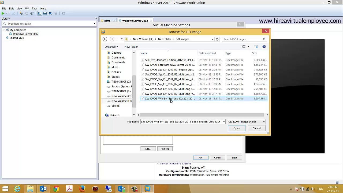The height and width of the screenshot is (193, 343).
Task: Click NewFolder in the address breadcrumb
Action: [164, 39]
